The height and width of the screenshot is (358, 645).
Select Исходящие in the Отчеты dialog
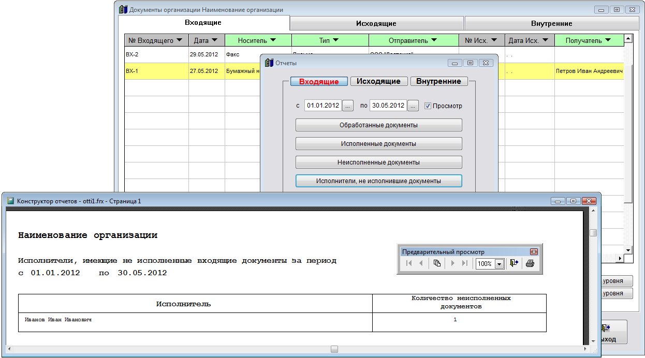coord(379,81)
